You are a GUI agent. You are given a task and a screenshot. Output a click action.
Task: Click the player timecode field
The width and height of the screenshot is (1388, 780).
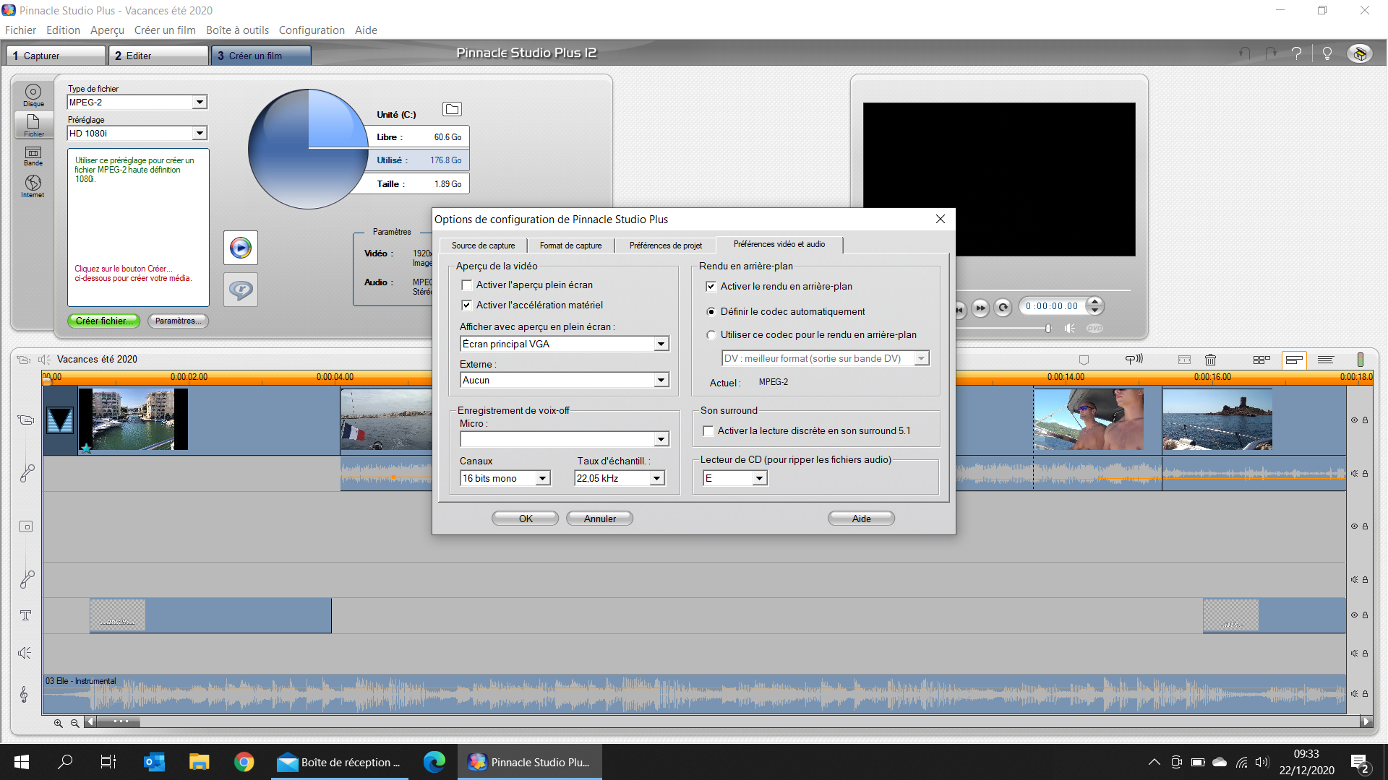[1052, 306]
